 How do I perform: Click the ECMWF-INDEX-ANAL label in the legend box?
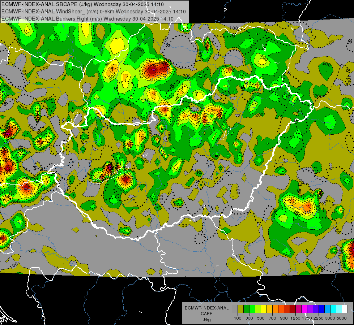tap(206, 308)
